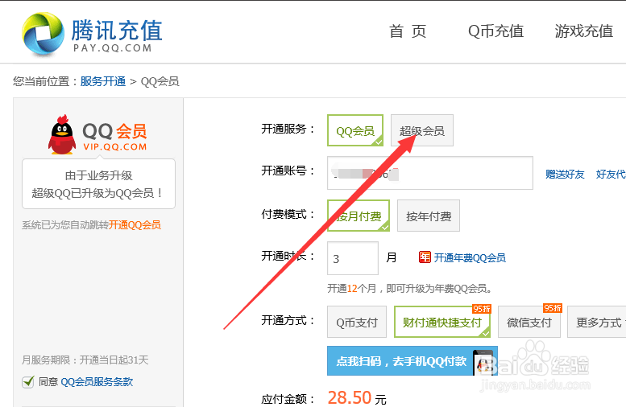Click the Tencent pay logo icon
Viewport: 626px width, 407px height.
(43, 34)
